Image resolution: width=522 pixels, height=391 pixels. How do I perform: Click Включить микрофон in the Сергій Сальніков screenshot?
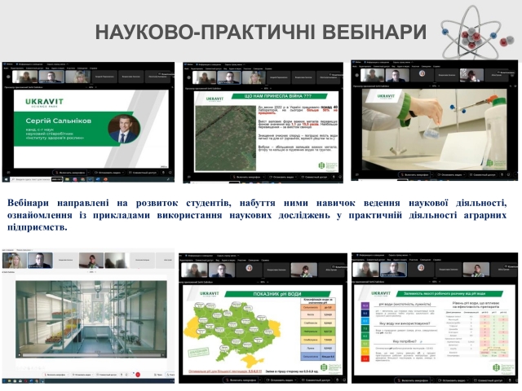(69, 173)
